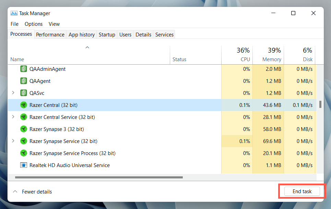Select the Razer Synapse 3 (32 bit) row
The height and width of the screenshot is (209, 331).
[x=162, y=129]
